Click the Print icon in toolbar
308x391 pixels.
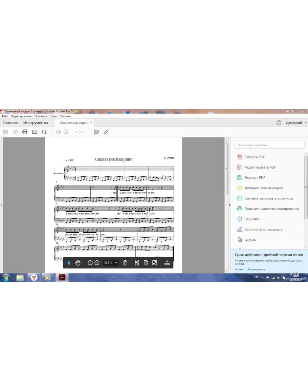click(x=25, y=132)
